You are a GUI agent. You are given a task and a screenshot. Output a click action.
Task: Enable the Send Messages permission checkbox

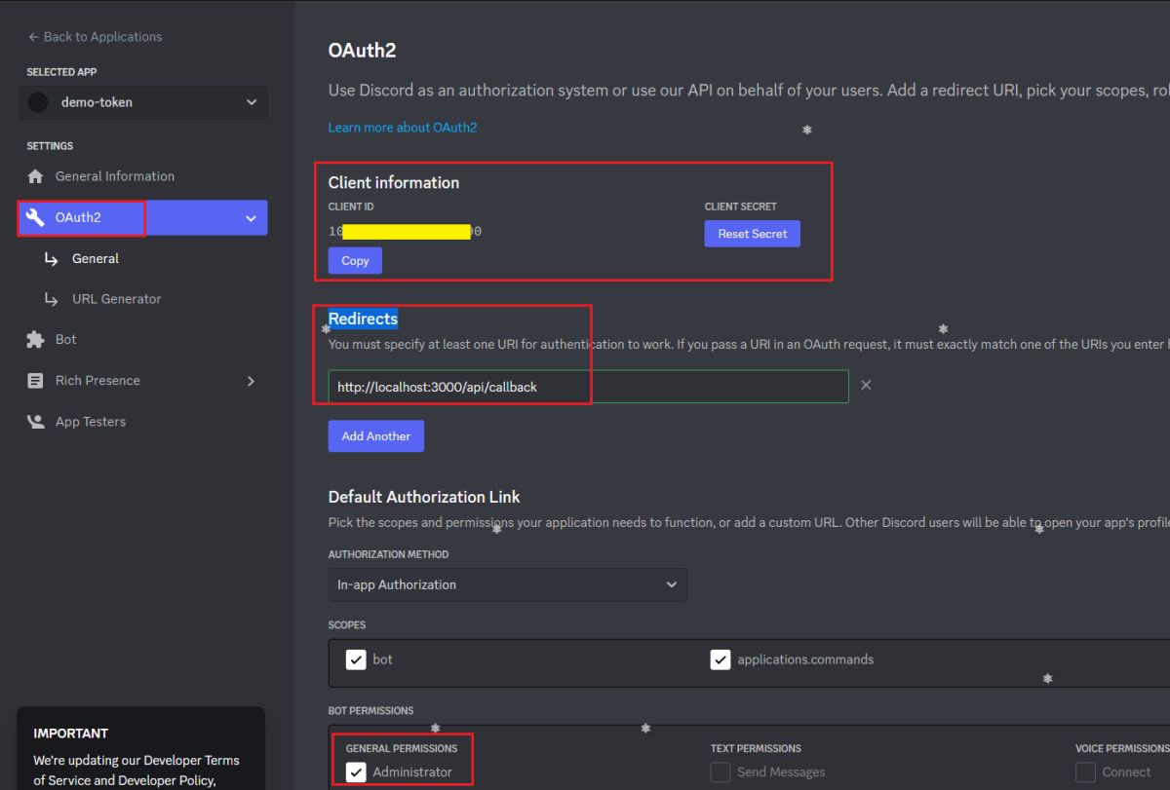(721, 772)
